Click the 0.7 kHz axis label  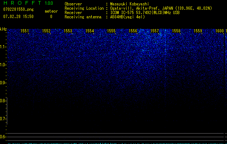point(3,119)
